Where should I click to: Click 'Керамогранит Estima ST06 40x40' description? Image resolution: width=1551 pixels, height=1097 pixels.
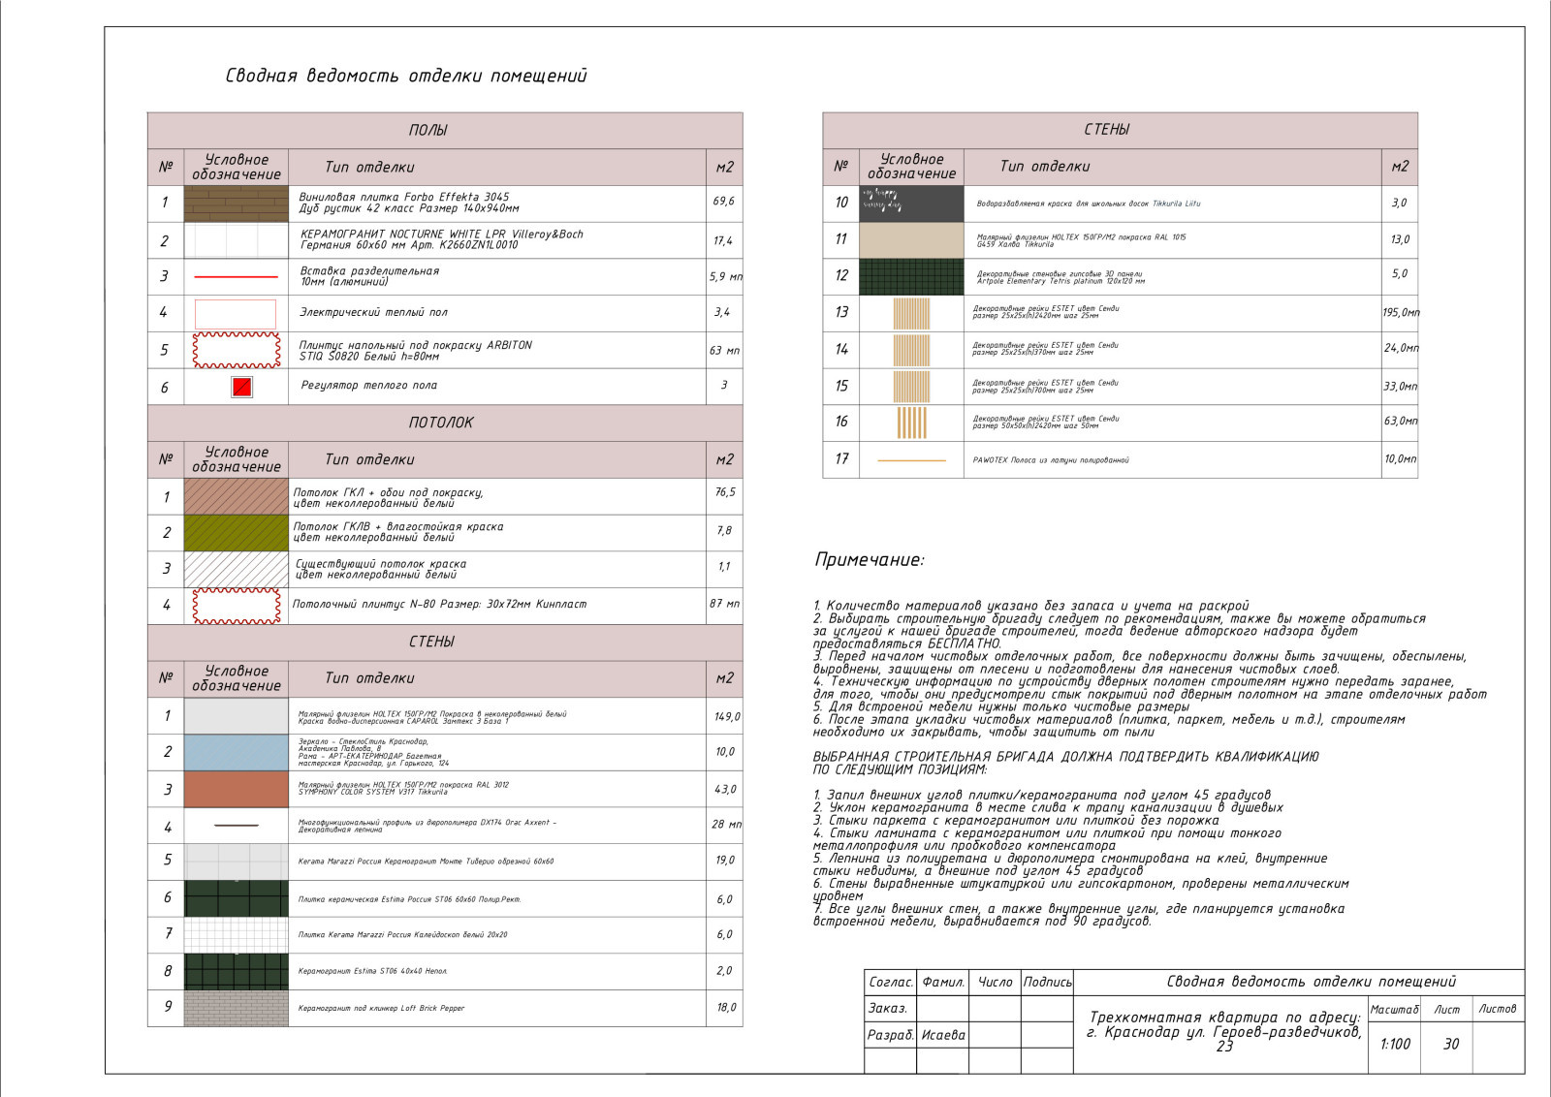pyautogui.click(x=372, y=971)
